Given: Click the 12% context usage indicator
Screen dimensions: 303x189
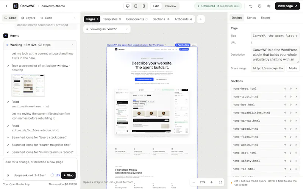Looking at the screenshot, I should (55, 175).
